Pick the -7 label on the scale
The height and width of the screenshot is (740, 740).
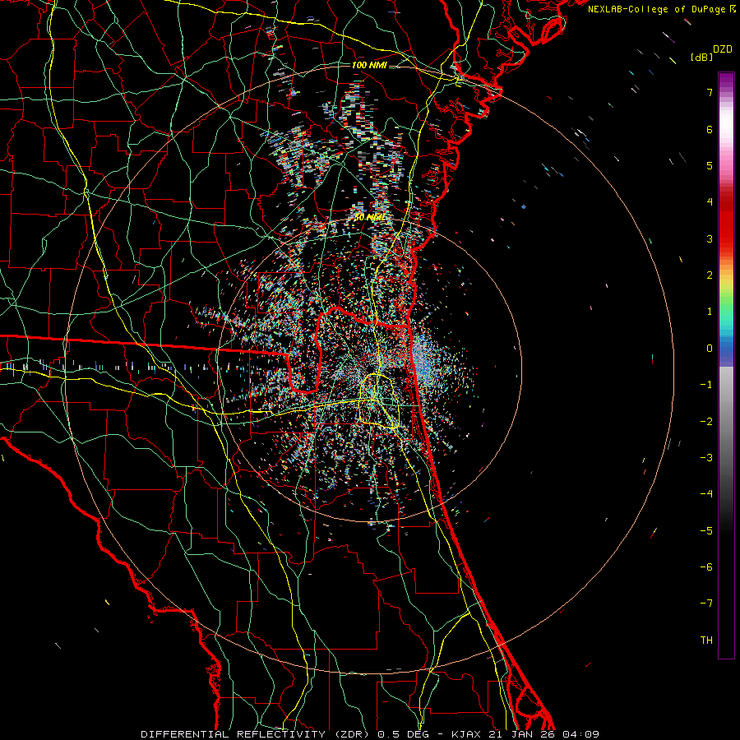point(706,604)
